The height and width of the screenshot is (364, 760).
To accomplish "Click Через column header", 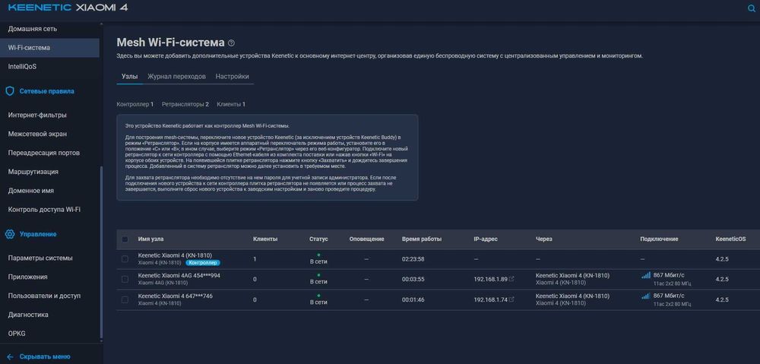I will click(544, 239).
